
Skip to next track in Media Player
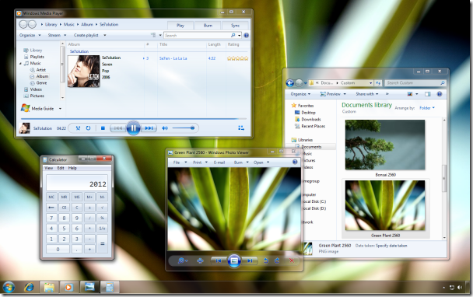(x=149, y=128)
